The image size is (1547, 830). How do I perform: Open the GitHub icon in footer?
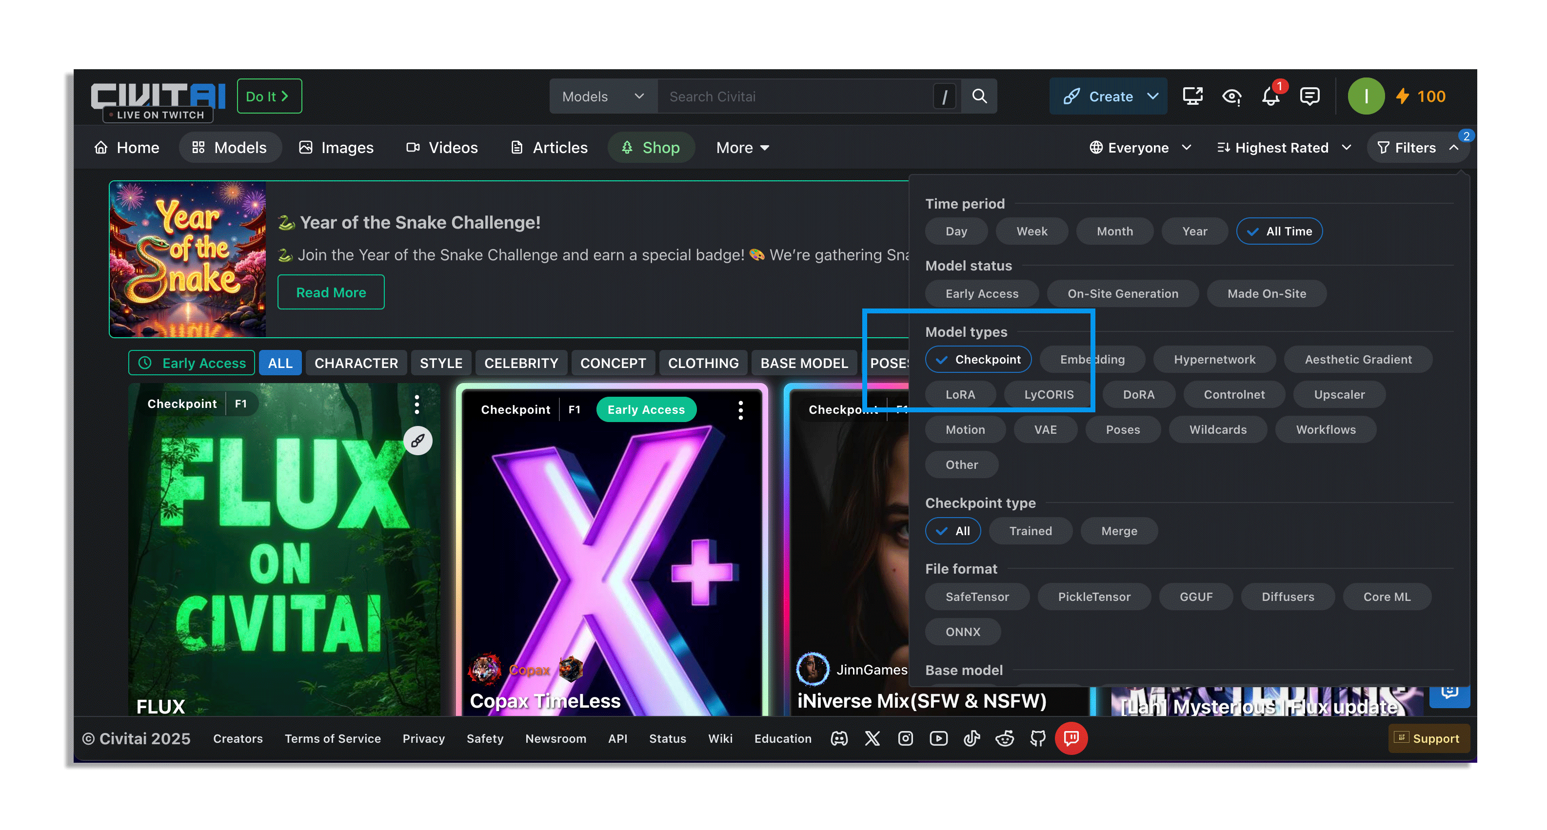1038,738
